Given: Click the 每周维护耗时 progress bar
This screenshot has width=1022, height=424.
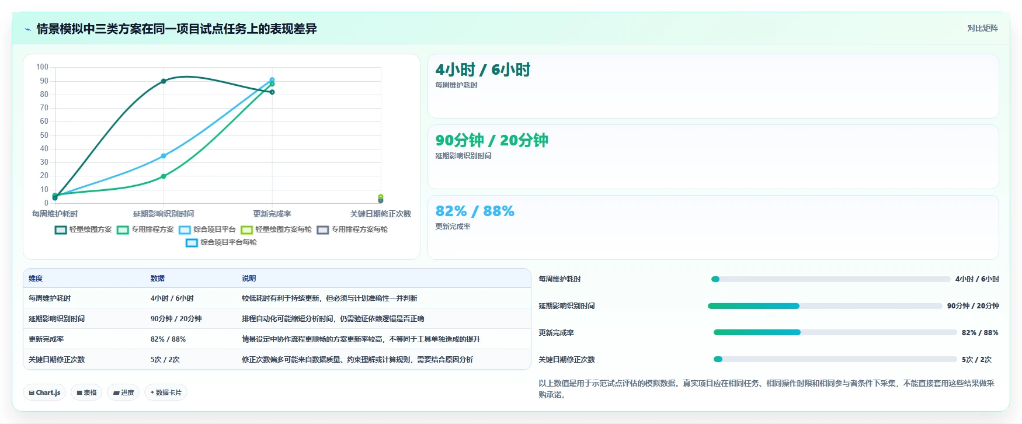Looking at the screenshot, I should point(830,279).
